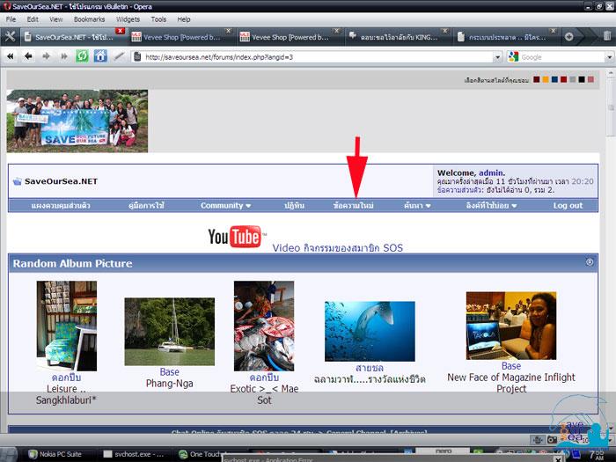
Task: Click the Opera panel toggle wrench icon
Action: (x=11, y=36)
